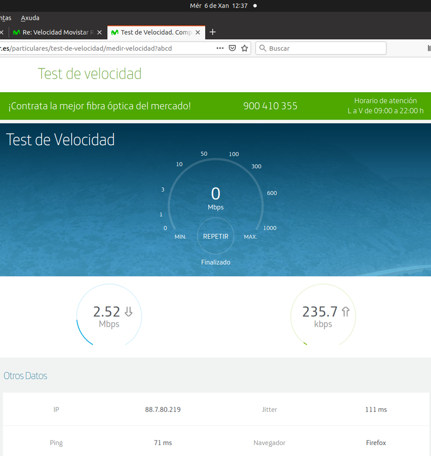Image resolution: width=431 pixels, height=456 pixels.
Task: Click the fibra óptica promotion banner text
Action: (99, 106)
